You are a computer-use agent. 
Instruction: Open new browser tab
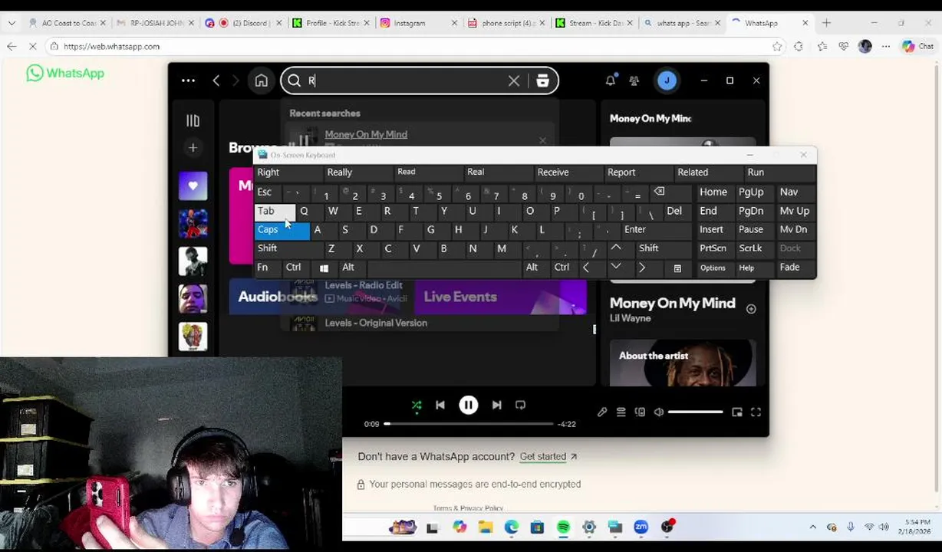(826, 23)
